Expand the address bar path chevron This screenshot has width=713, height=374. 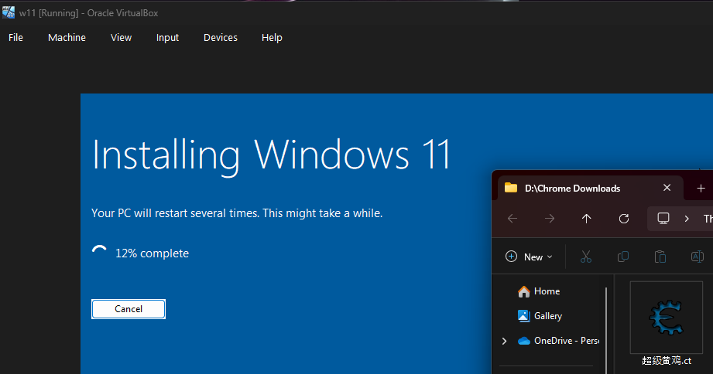coord(687,219)
